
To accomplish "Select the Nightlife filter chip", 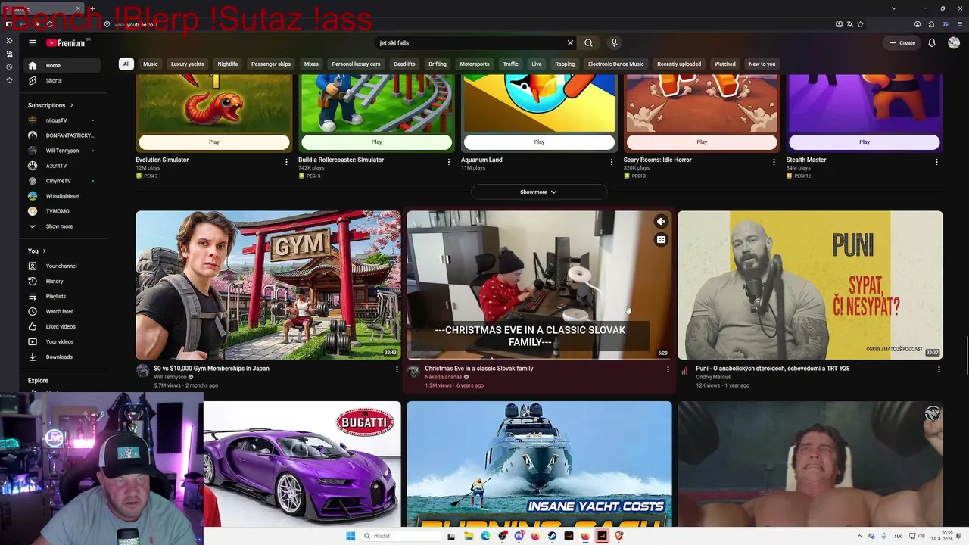I will 228,64.
